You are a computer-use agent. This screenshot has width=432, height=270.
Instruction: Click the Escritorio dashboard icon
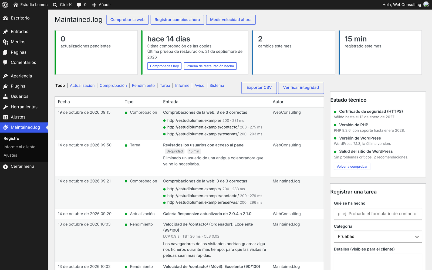(5, 18)
